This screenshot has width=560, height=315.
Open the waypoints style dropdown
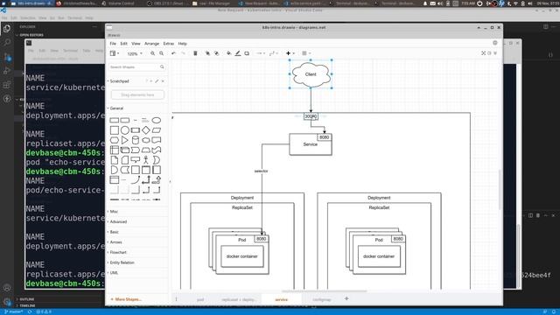tap(273, 53)
